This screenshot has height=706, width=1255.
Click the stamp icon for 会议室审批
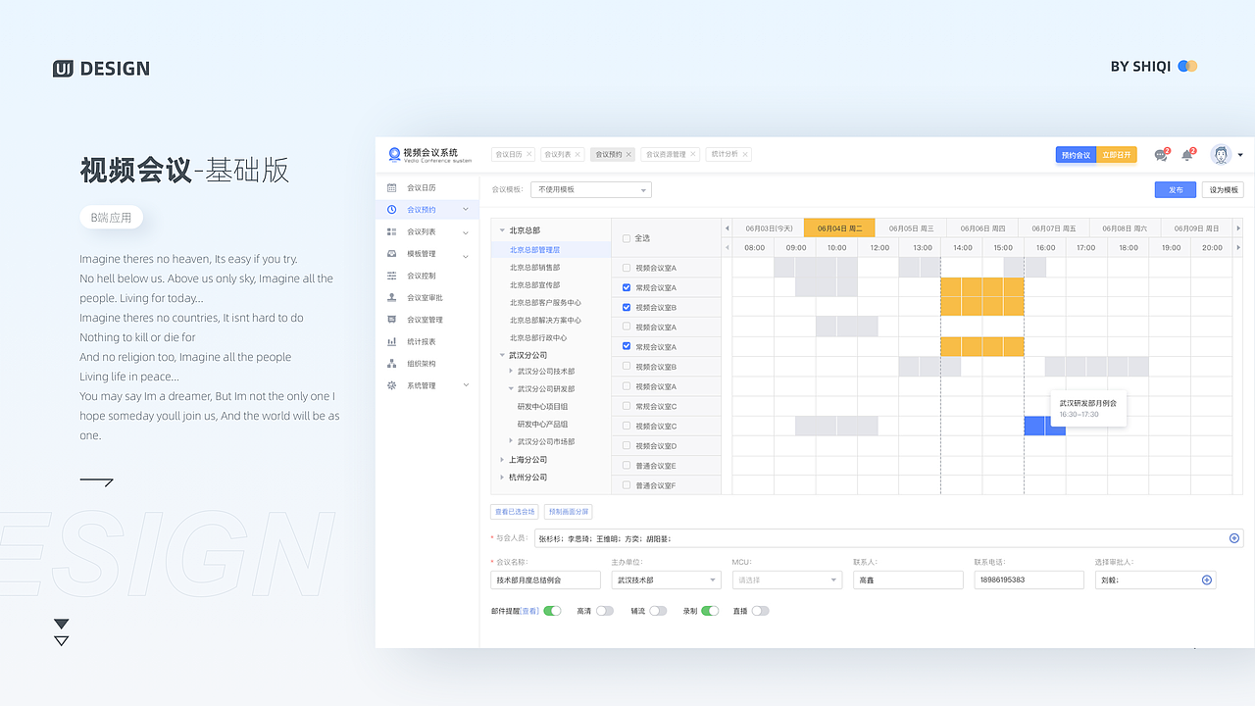tap(392, 297)
